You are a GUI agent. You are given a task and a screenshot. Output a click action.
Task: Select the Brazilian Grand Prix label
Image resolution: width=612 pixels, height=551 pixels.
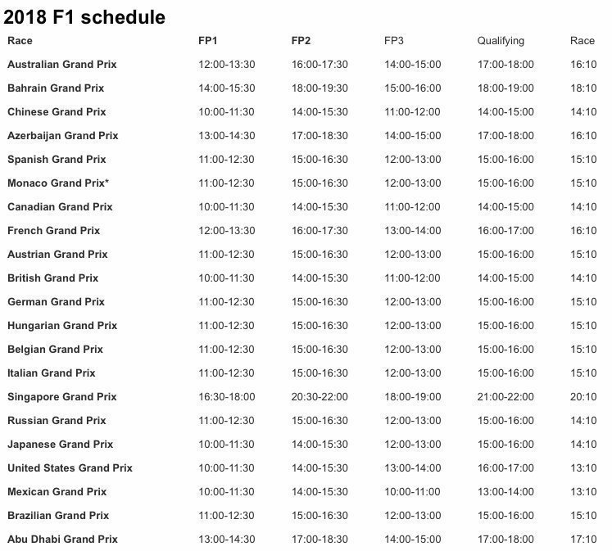pos(58,516)
